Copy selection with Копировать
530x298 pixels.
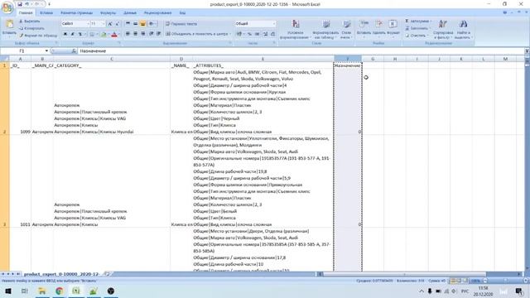[x=31, y=28]
